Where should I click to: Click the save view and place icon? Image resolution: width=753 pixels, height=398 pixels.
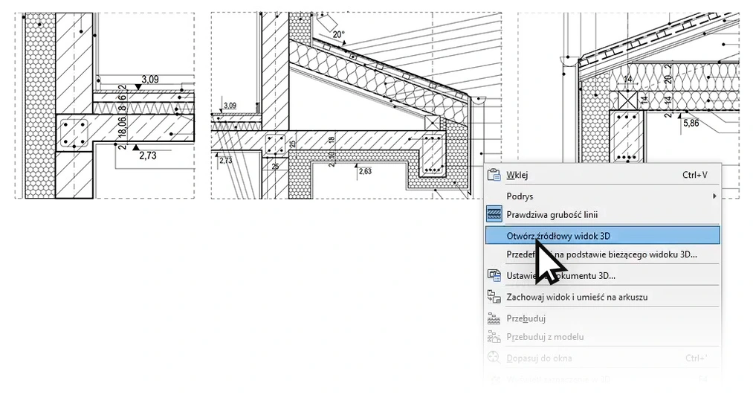coord(494,297)
